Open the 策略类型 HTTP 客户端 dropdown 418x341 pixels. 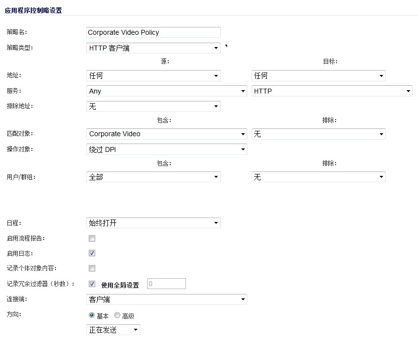pyautogui.click(x=153, y=48)
